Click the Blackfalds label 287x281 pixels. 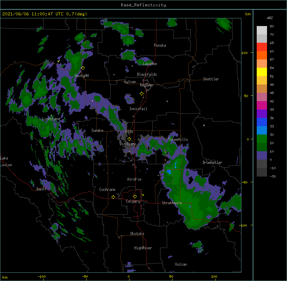(147, 74)
